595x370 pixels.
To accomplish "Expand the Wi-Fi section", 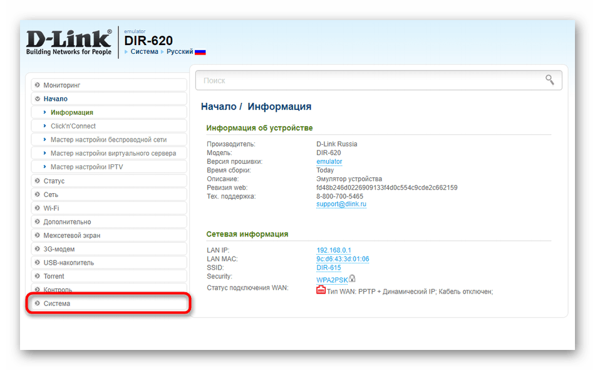I will click(109, 208).
